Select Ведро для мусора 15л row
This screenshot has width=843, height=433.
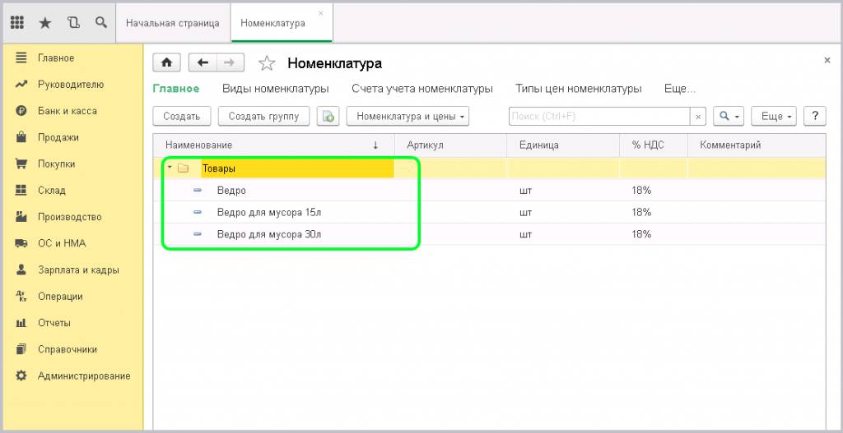pos(489,212)
